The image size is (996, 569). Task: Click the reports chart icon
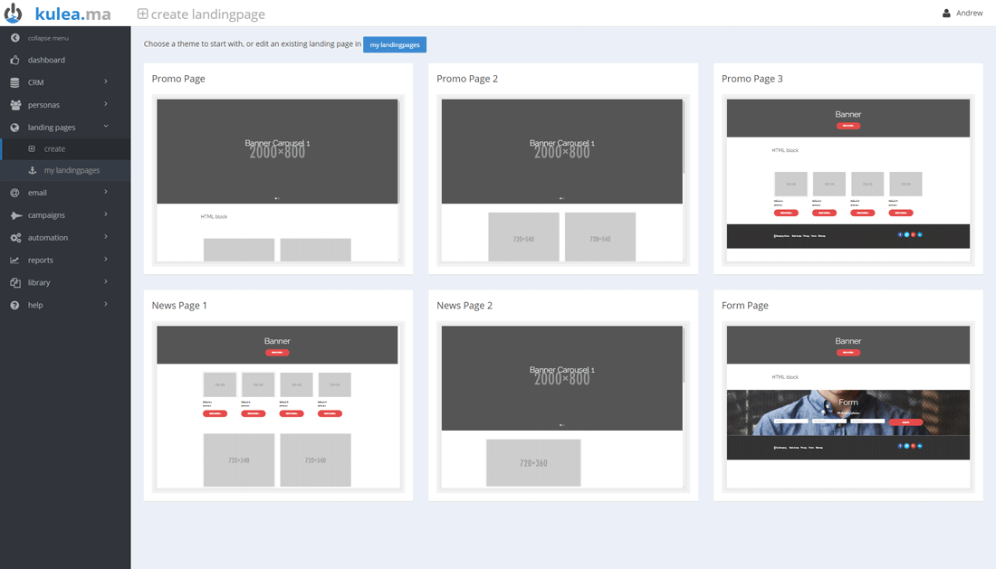(15, 261)
